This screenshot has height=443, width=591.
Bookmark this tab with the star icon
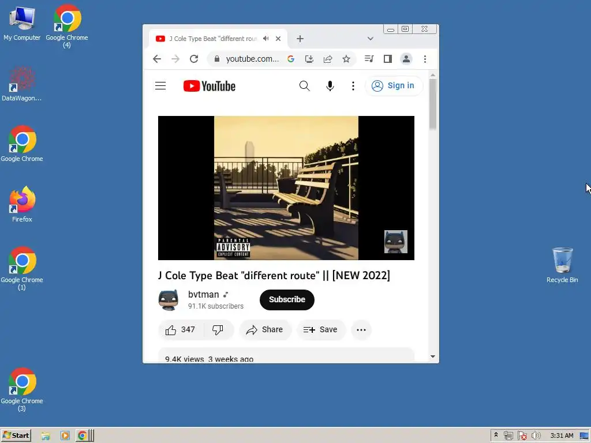346,59
